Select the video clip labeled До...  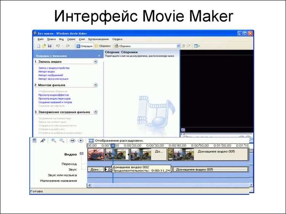pos(149,154)
